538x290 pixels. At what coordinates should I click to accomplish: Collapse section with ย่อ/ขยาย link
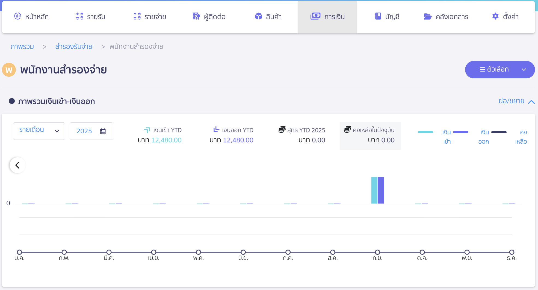pos(516,101)
